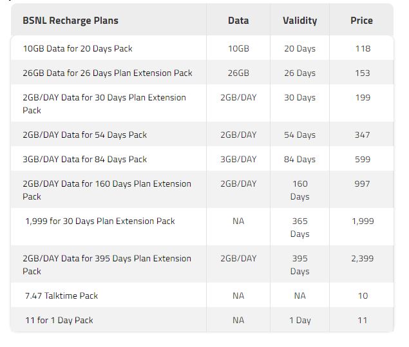
Task: Click the 118 price cell
Action: [x=362, y=48]
